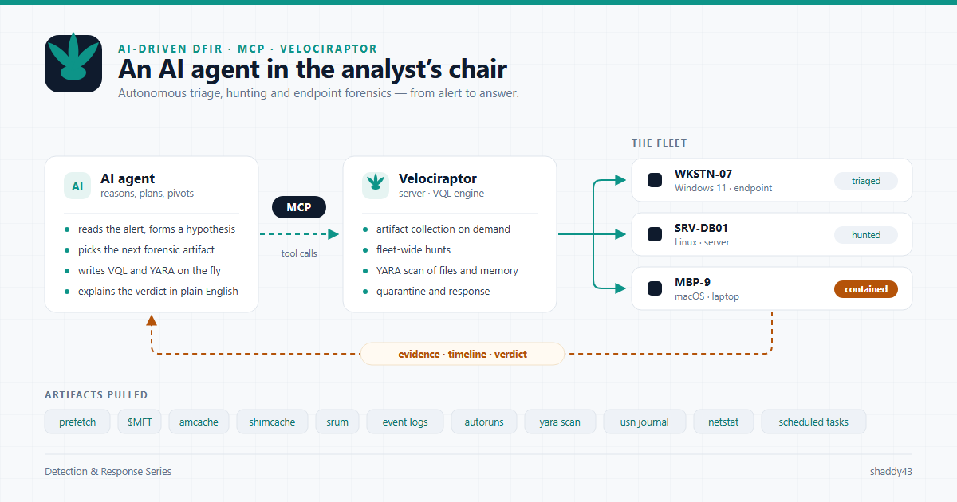
Task: Select the $MFT artifact chip
Action: [x=140, y=422]
